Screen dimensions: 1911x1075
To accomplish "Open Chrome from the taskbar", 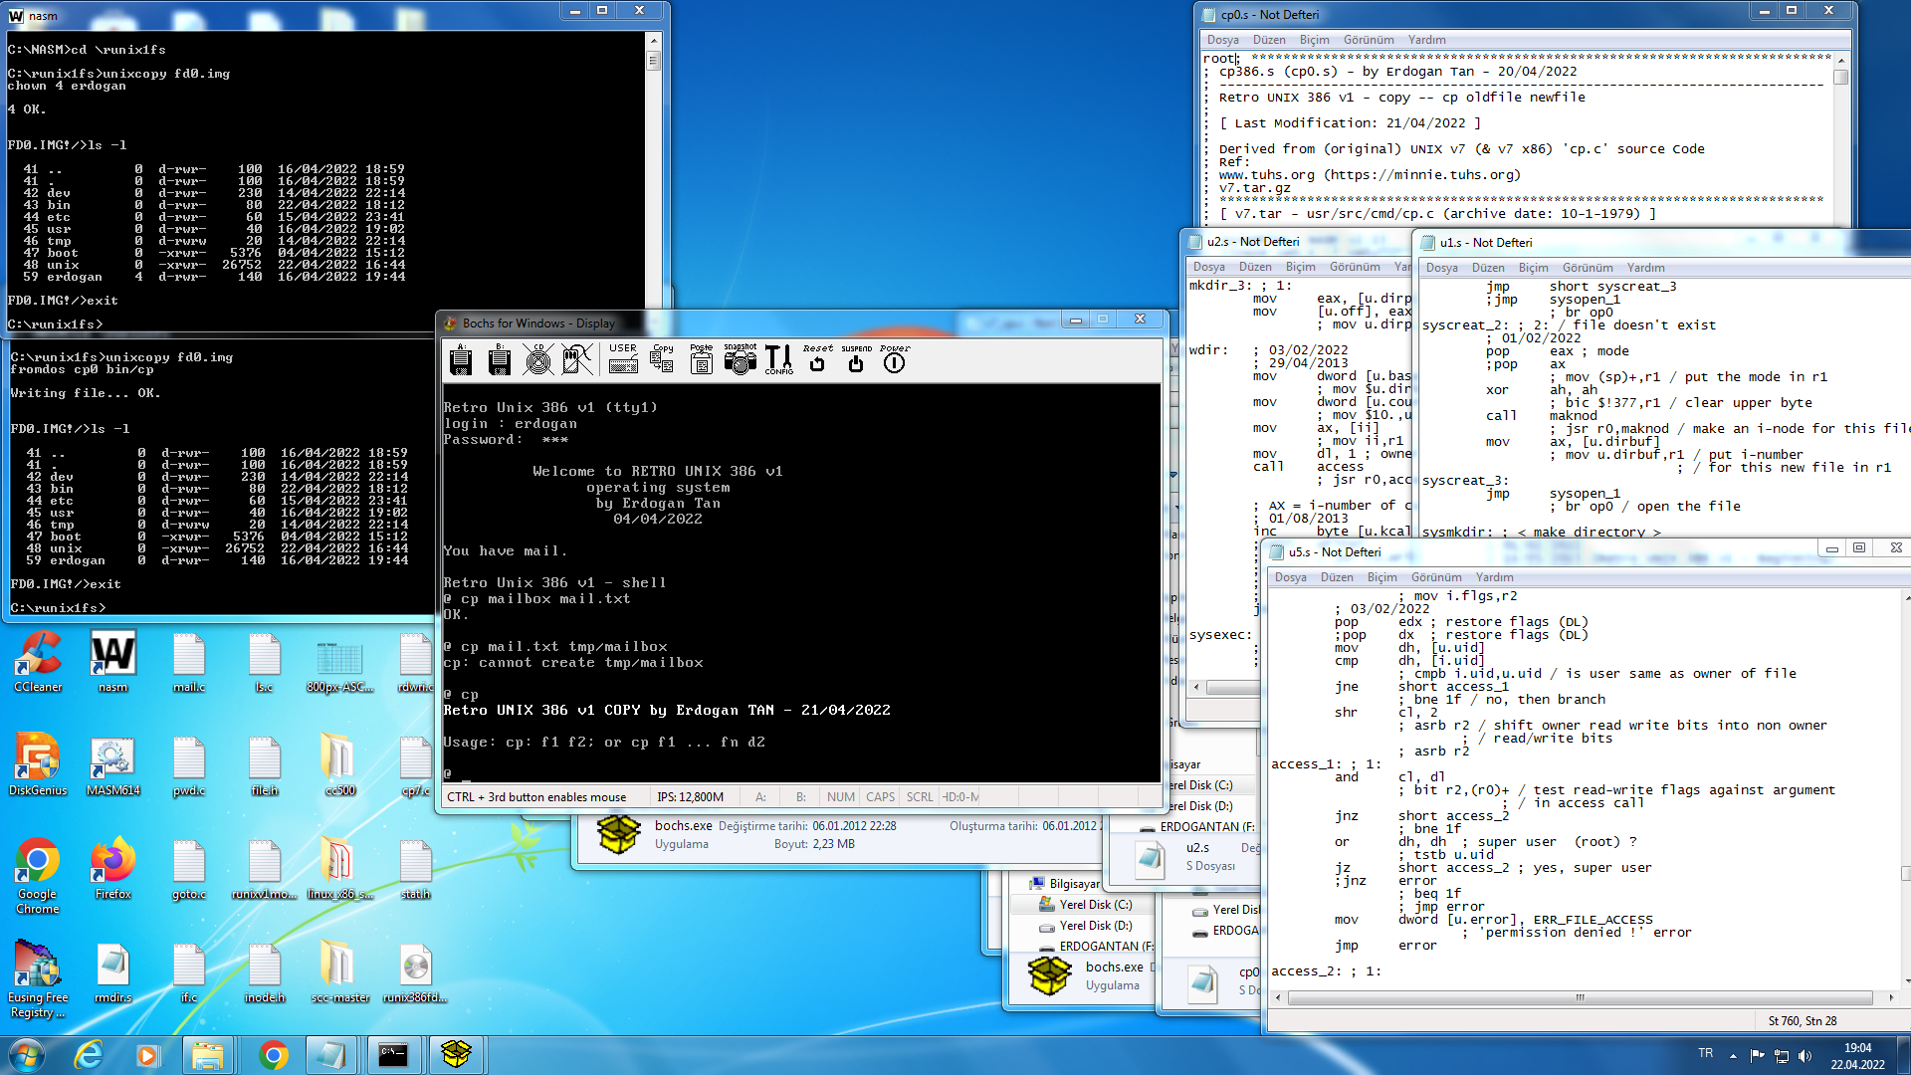I will pyautogui.click(x=272, y=1054).
